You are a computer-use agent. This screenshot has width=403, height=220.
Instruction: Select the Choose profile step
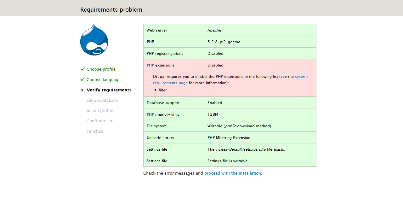point(101,69)
